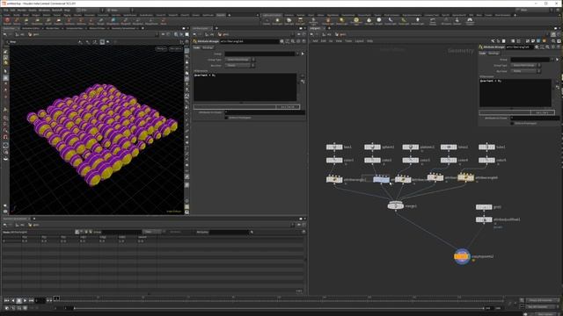Click the timeline frame marker
The height and width of the screenshot is (316, 563).
tap(56, 298)
